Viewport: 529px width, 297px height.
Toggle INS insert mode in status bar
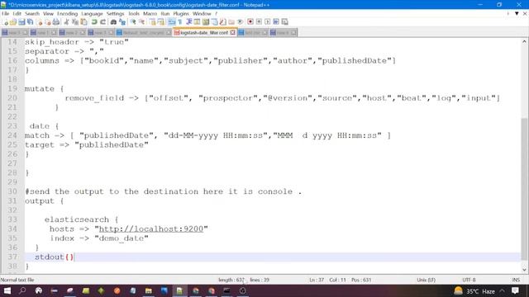pyautogui.click(x=516, y=280)
